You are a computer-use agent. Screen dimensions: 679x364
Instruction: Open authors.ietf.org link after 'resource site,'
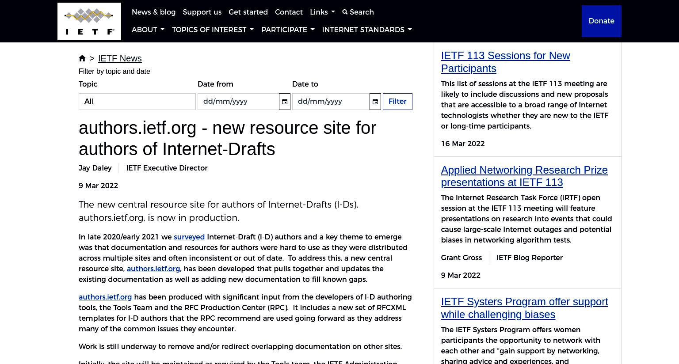(x=153, y=269)
